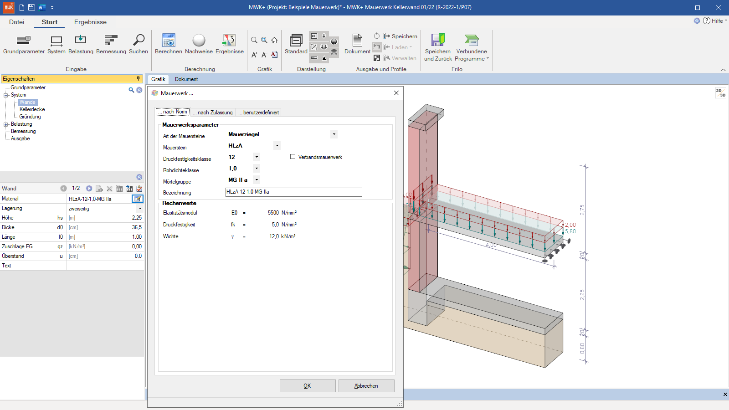Select the zoom-window magnifier icon

(264, 40)
